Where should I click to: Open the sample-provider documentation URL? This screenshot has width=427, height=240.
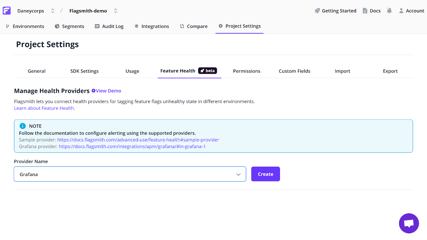point(138,140)
